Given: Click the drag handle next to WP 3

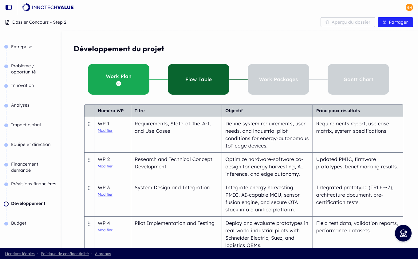Looking at the screenshot, I should (x=89, y=188).
